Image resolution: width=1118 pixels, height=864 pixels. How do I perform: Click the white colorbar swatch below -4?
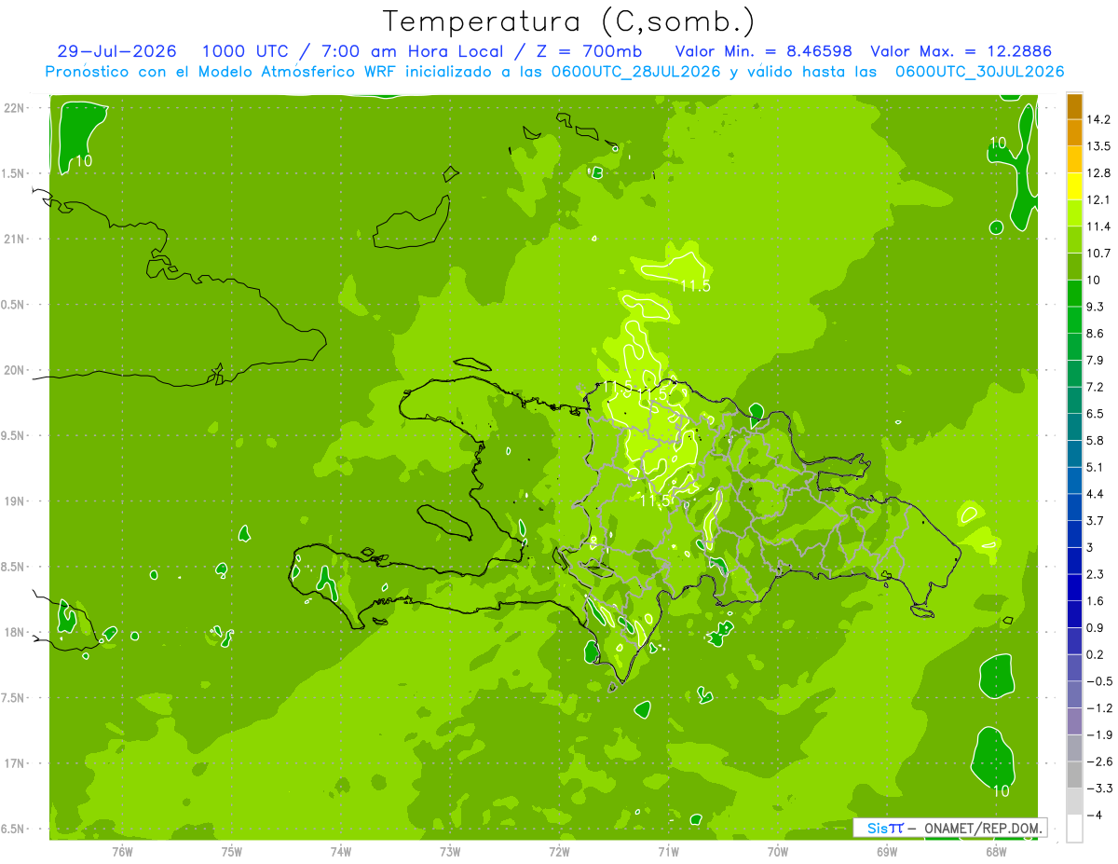[1074, 829]
